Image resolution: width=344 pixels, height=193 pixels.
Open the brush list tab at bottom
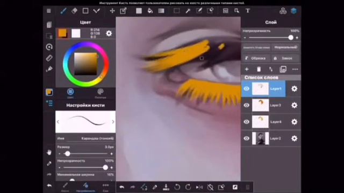pos(65,187)
